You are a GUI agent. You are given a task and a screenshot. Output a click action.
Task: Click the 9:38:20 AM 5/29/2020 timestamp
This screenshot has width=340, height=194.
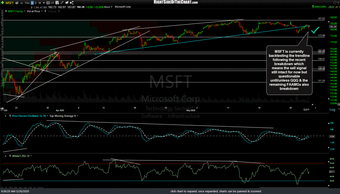click(15, 191)
